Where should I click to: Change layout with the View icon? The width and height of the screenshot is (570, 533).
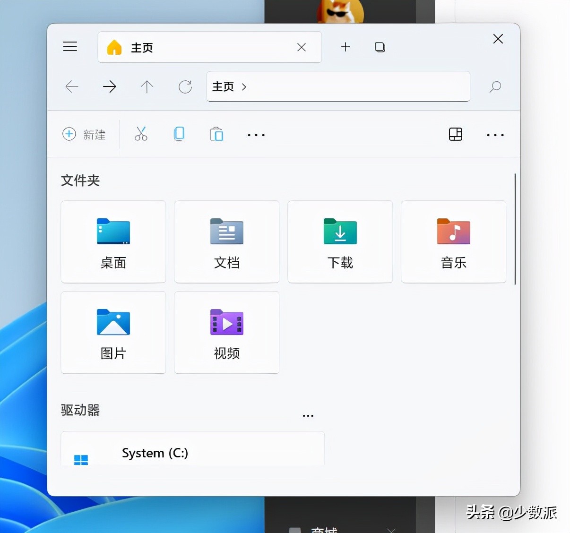pos(455,134)
